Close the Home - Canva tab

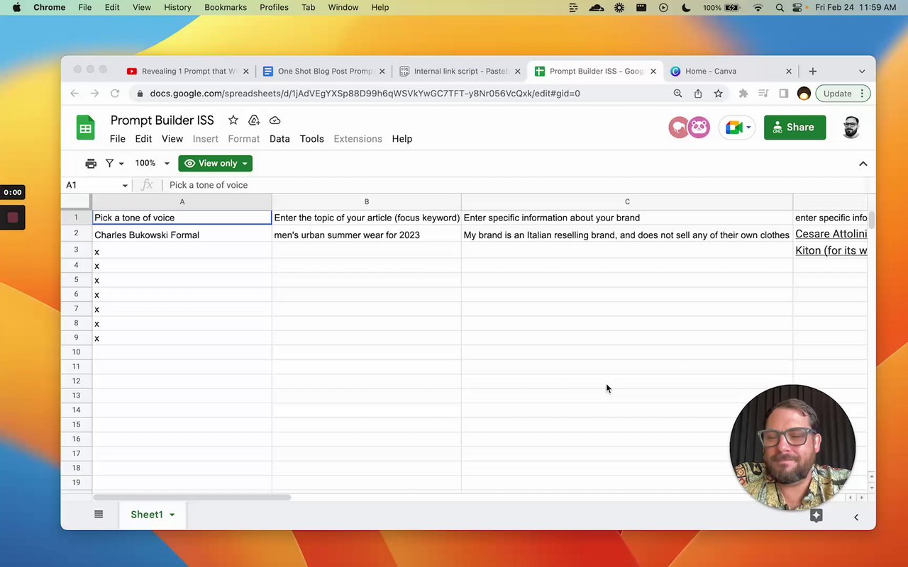[x=788, y=71]
